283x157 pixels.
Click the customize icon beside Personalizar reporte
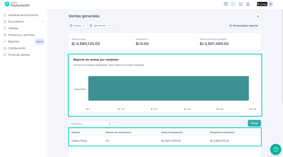(231, 26)
